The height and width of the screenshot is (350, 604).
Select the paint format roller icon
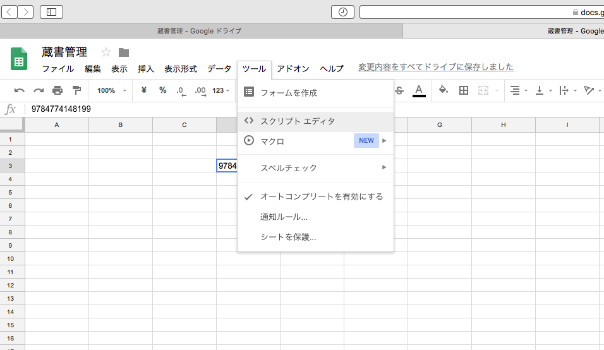coord(76,90)
